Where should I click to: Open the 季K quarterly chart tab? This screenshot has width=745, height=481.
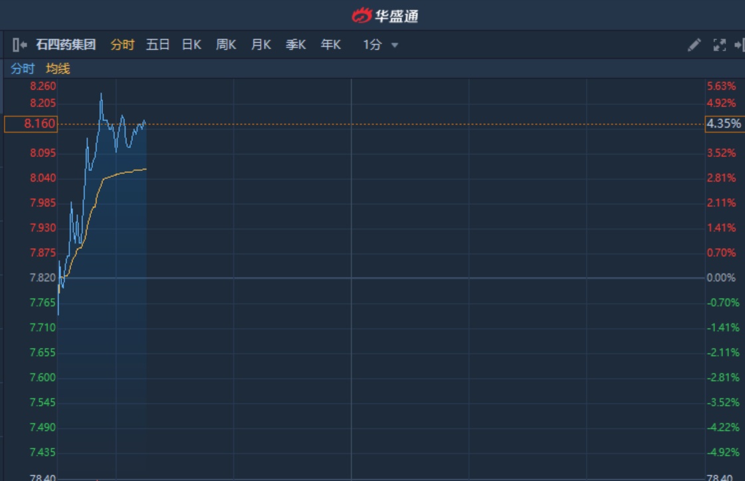click(x=296, y=45)
